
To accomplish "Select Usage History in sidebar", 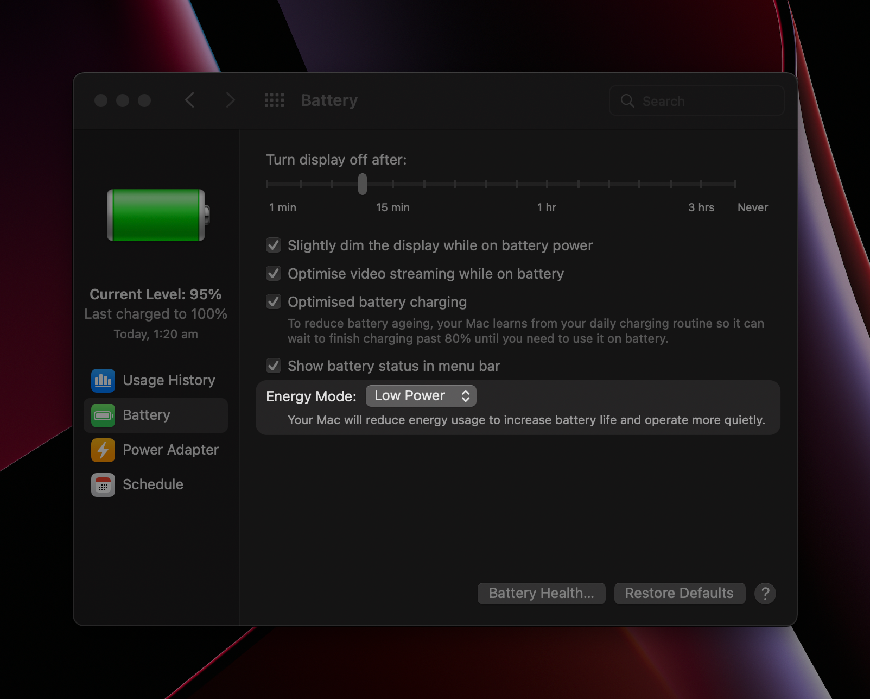I will (x=156, y=380).
